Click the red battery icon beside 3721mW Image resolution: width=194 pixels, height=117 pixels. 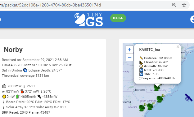pyautogui.click(x=22, y=91)
